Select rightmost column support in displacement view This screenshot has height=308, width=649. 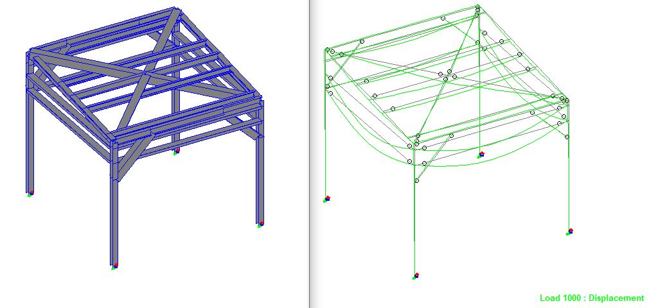569,232
